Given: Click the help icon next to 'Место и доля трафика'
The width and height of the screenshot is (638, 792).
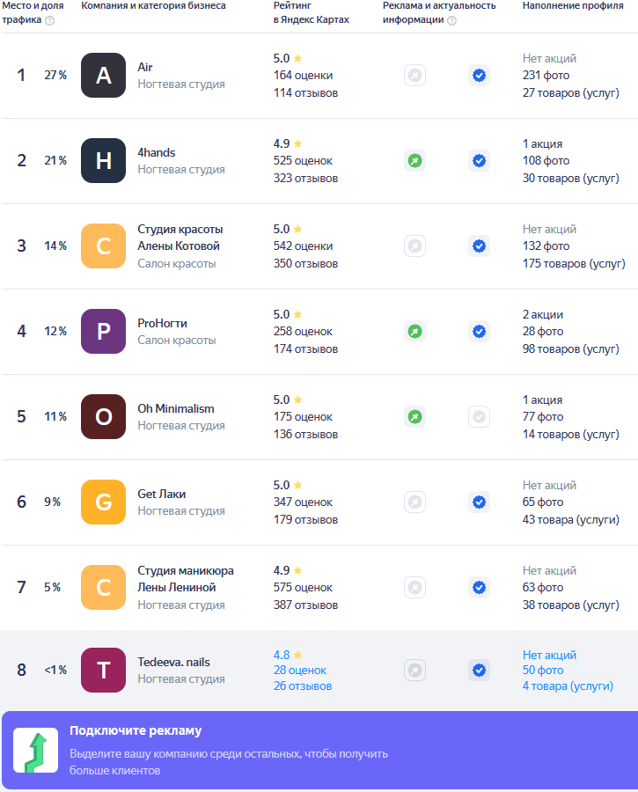Looking at the screenshot, I should tap(49, 20).
